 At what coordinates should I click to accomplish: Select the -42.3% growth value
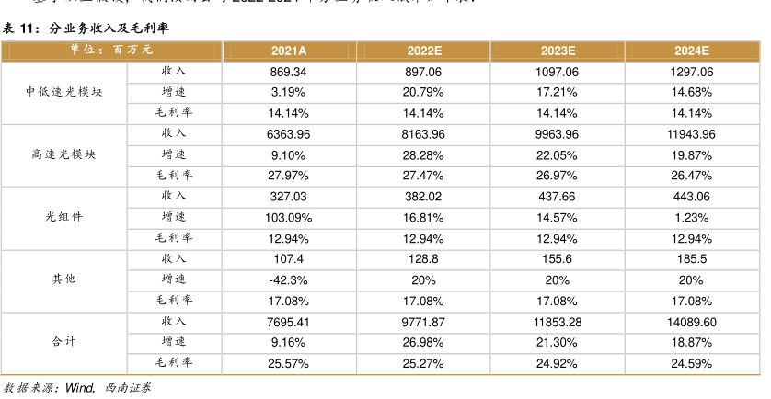point(288,279)
